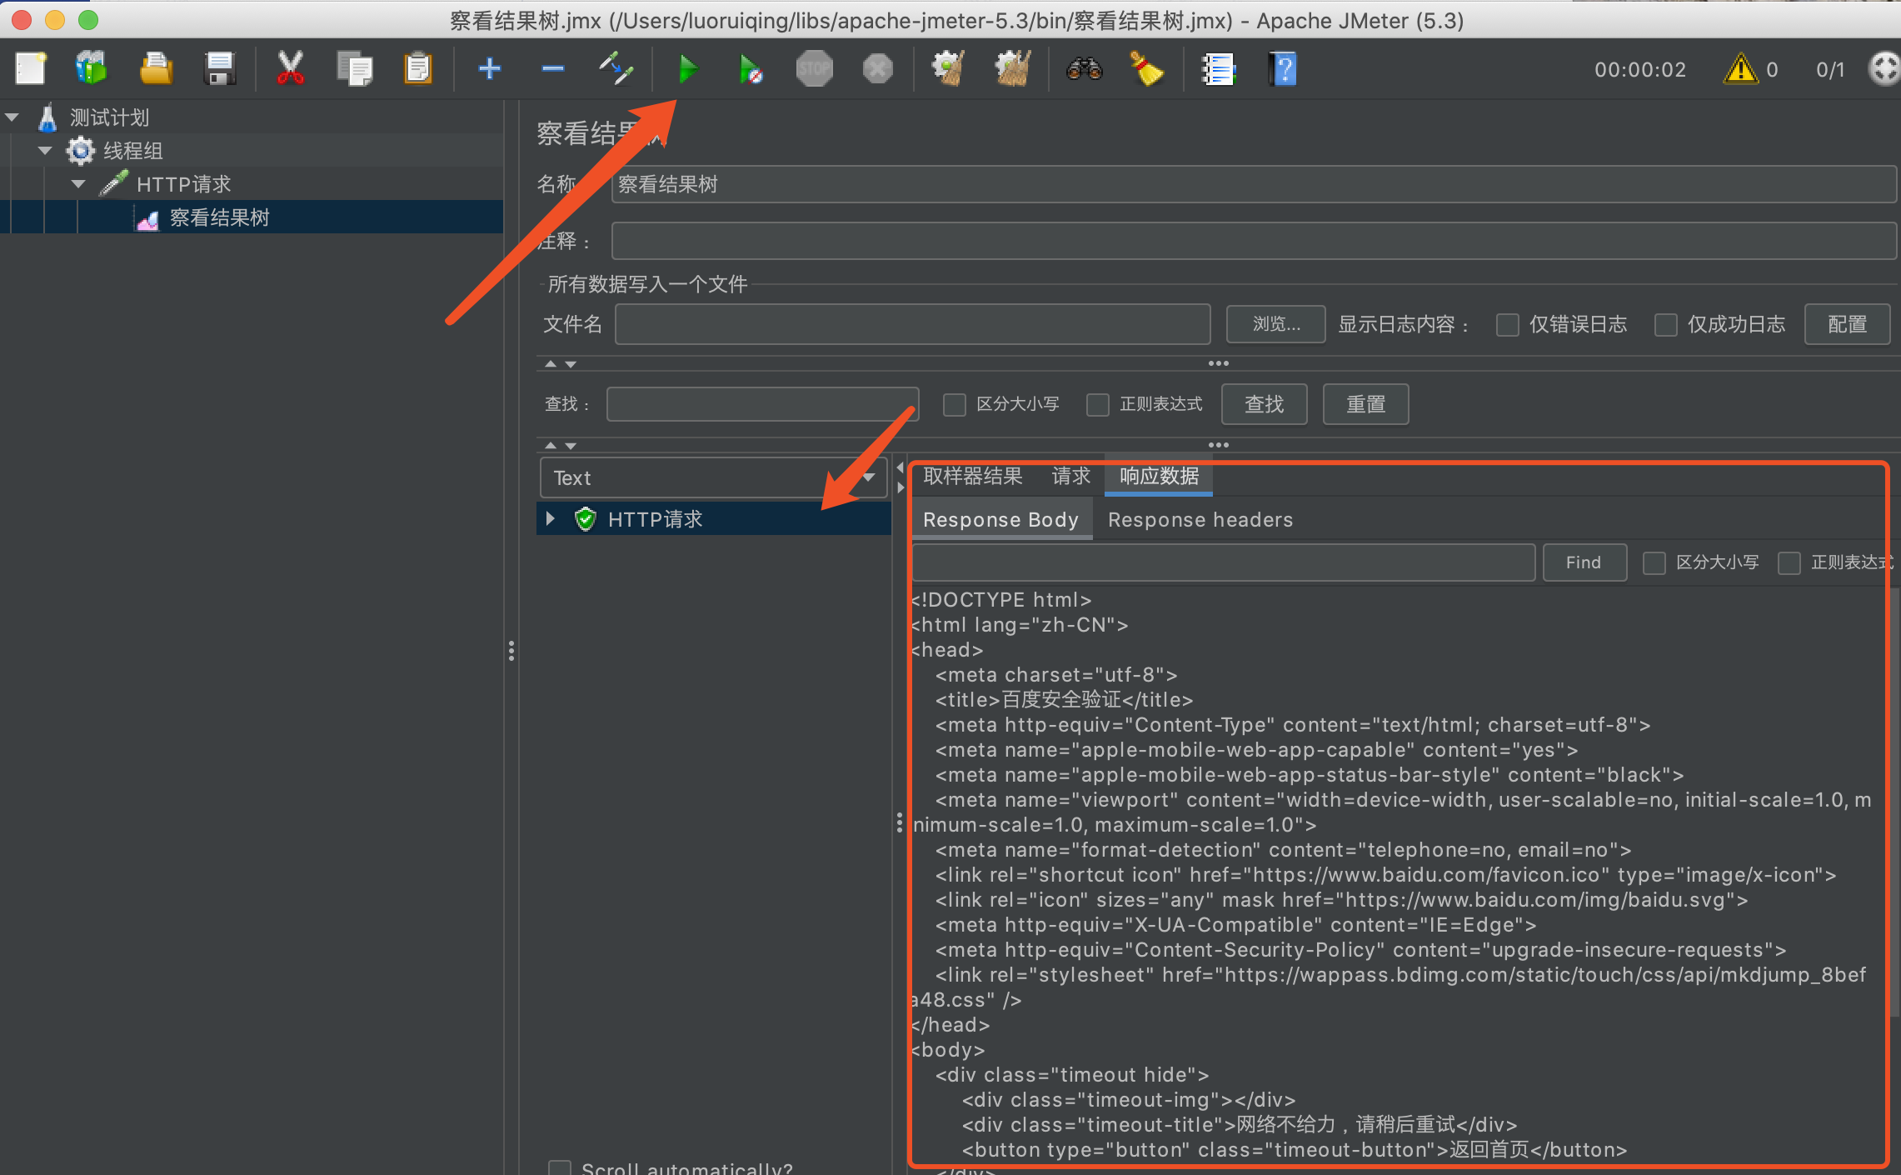
Task: Open the Text renderer dropdown
Action: (x=714, y=478)
